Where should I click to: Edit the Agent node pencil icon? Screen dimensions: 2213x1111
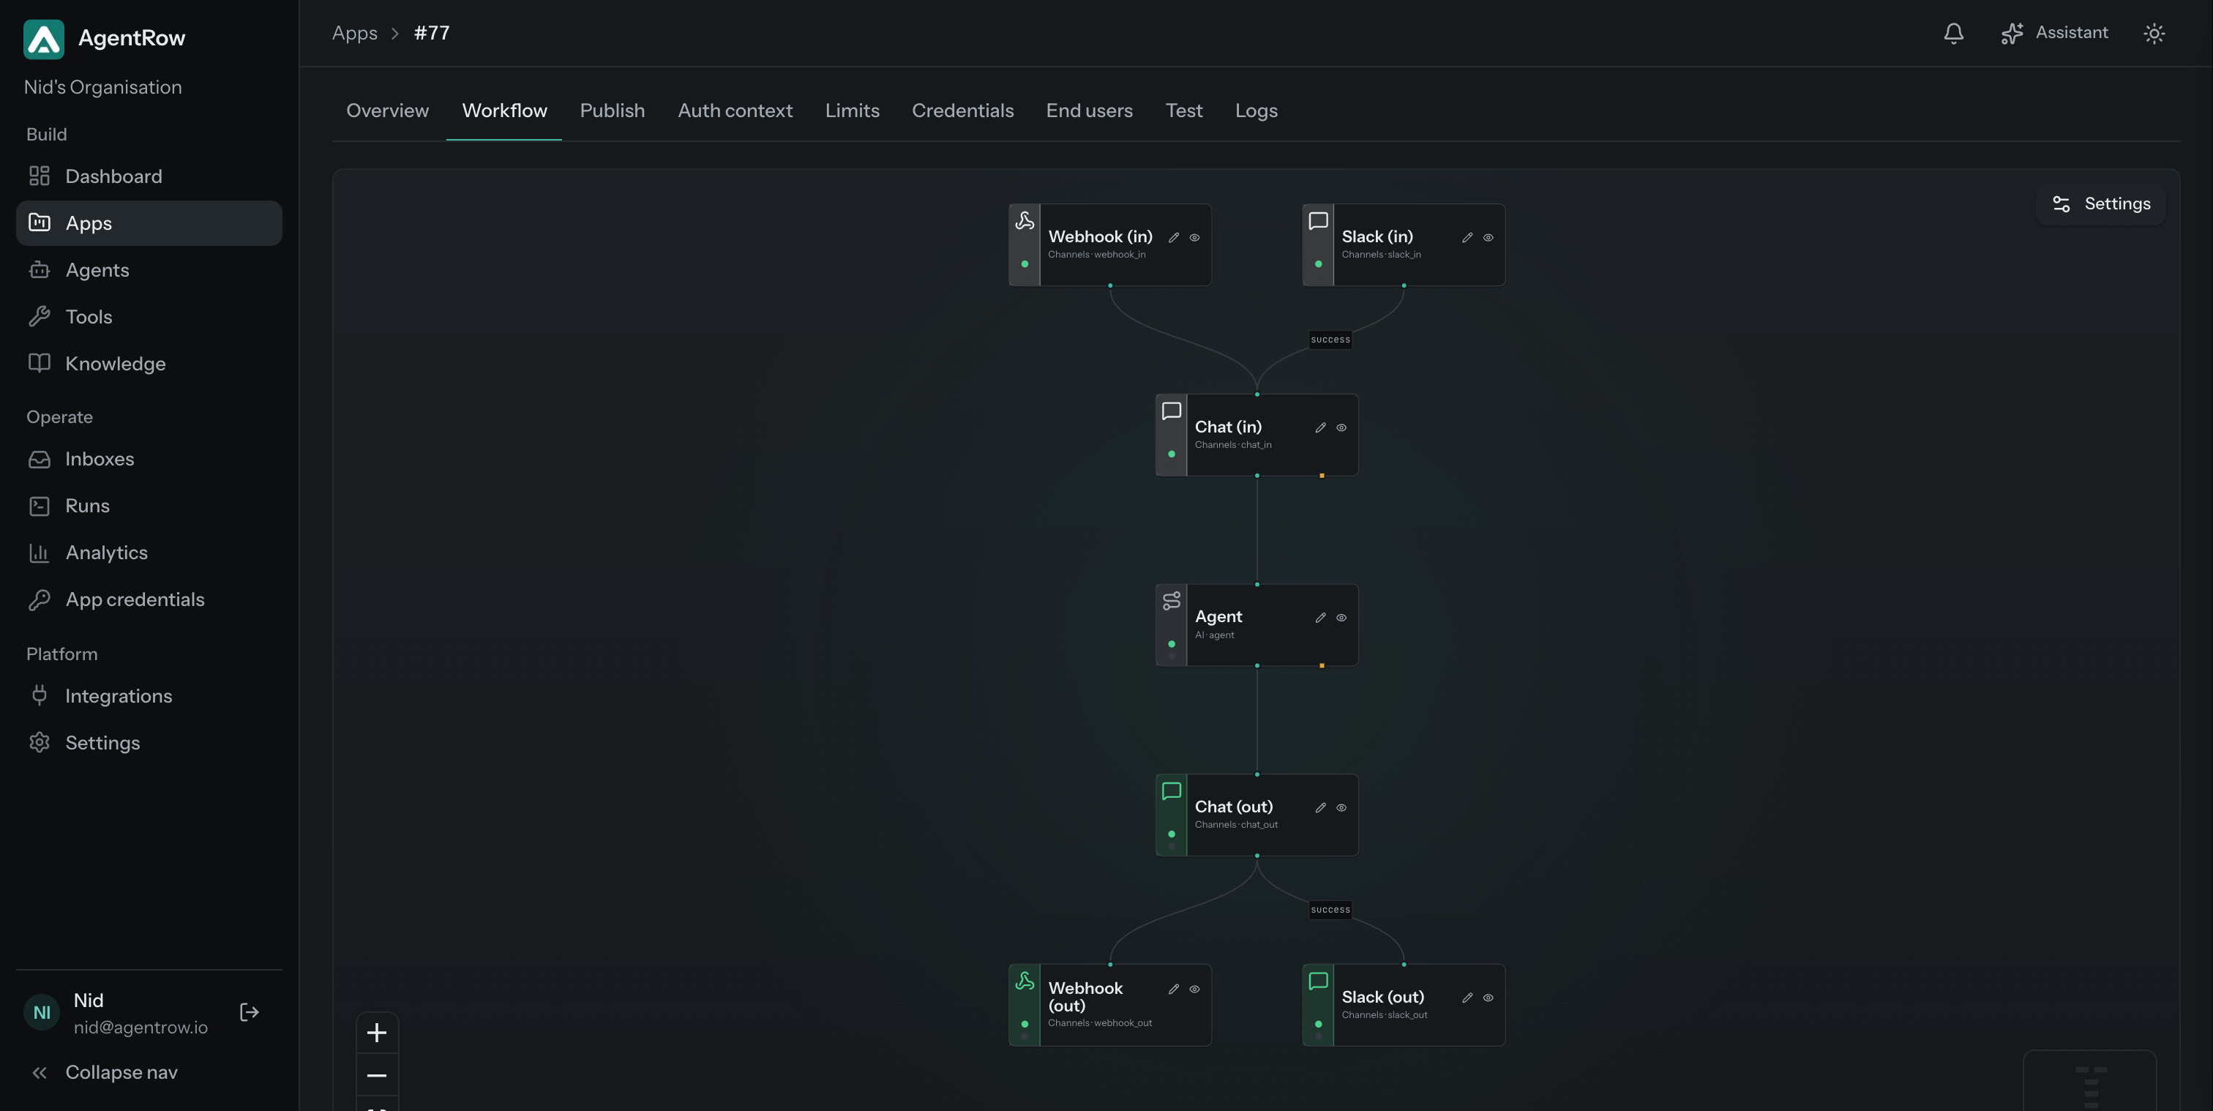[1320, 618]
